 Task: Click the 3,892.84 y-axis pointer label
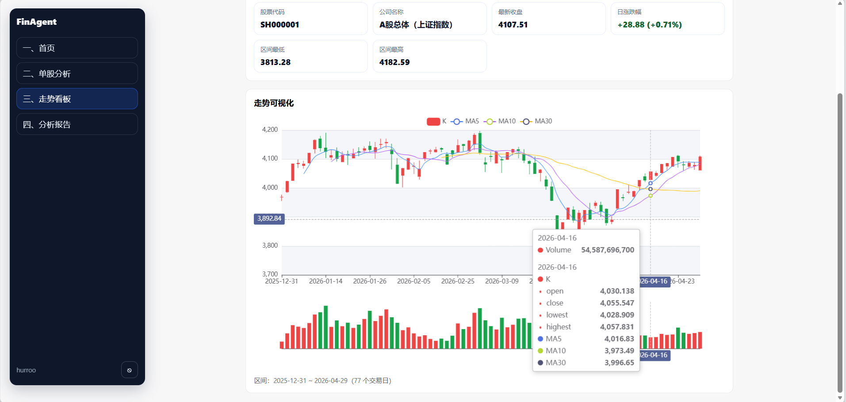coord(269,218)
